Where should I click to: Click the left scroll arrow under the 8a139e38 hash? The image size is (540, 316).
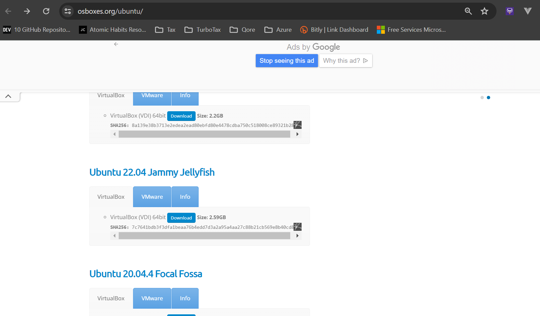(x=114, y=134)
